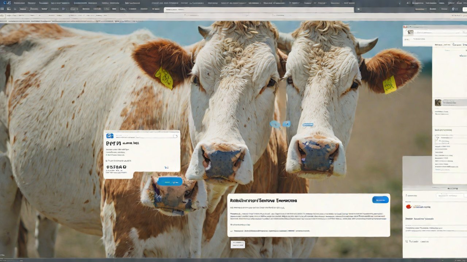The width and height of the screenshot is (467, 262).
Task: Click the blue logo icon in the small left dialog
Action: 110,136
